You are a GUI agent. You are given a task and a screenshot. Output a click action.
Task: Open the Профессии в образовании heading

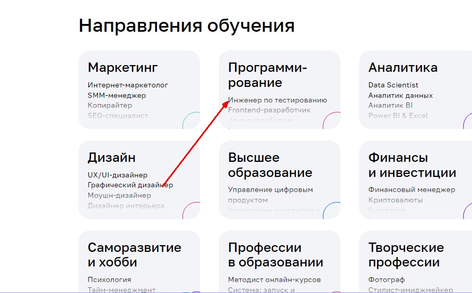click(x=276, y=254)
